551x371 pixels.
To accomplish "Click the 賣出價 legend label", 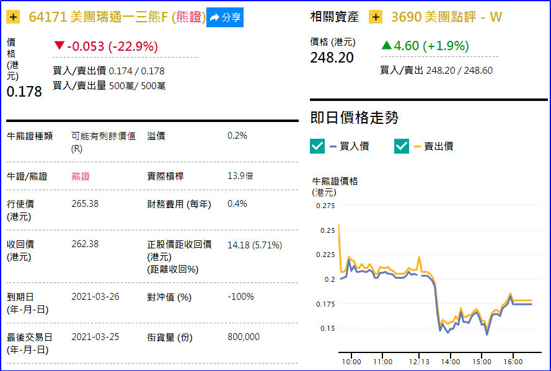I will [x=439, y=146].
